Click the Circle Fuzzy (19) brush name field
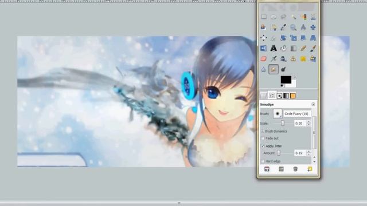367x206 pixels. [296, 114]
